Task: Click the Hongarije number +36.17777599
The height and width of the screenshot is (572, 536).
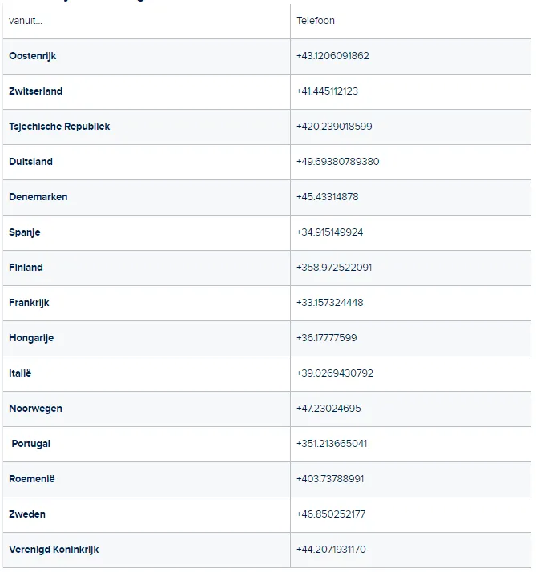Action: click(x=326, y=338)
